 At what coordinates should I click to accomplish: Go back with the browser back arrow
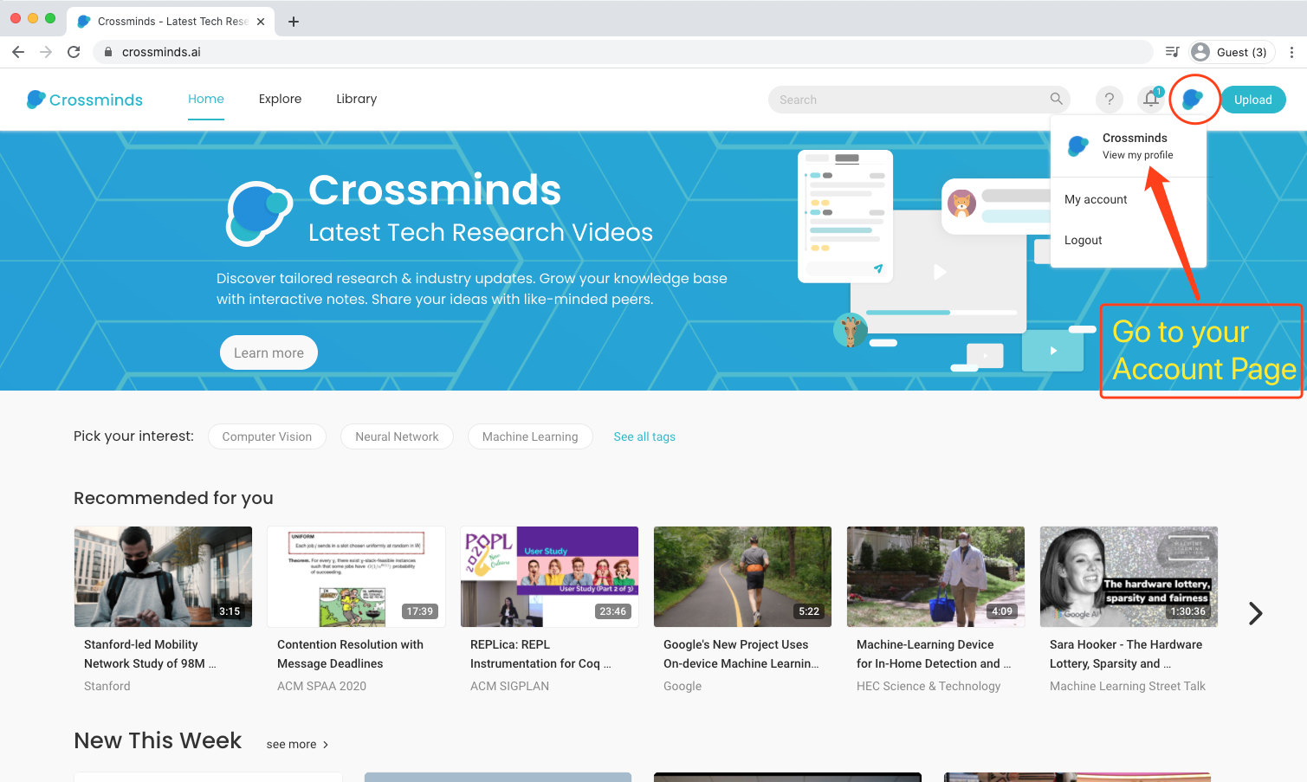click(18, 52)
